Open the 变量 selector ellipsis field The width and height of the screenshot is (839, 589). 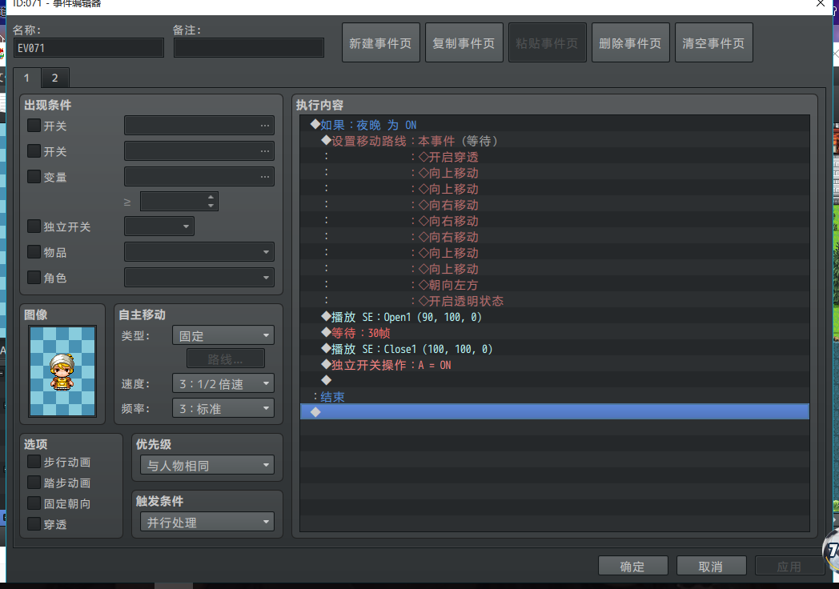pos(199,177)
